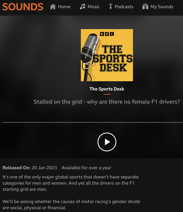The image size is (183, 212).
Task: Click the paragraph starting 'We'll be asking whether'
Action: [x=71, y=205]
